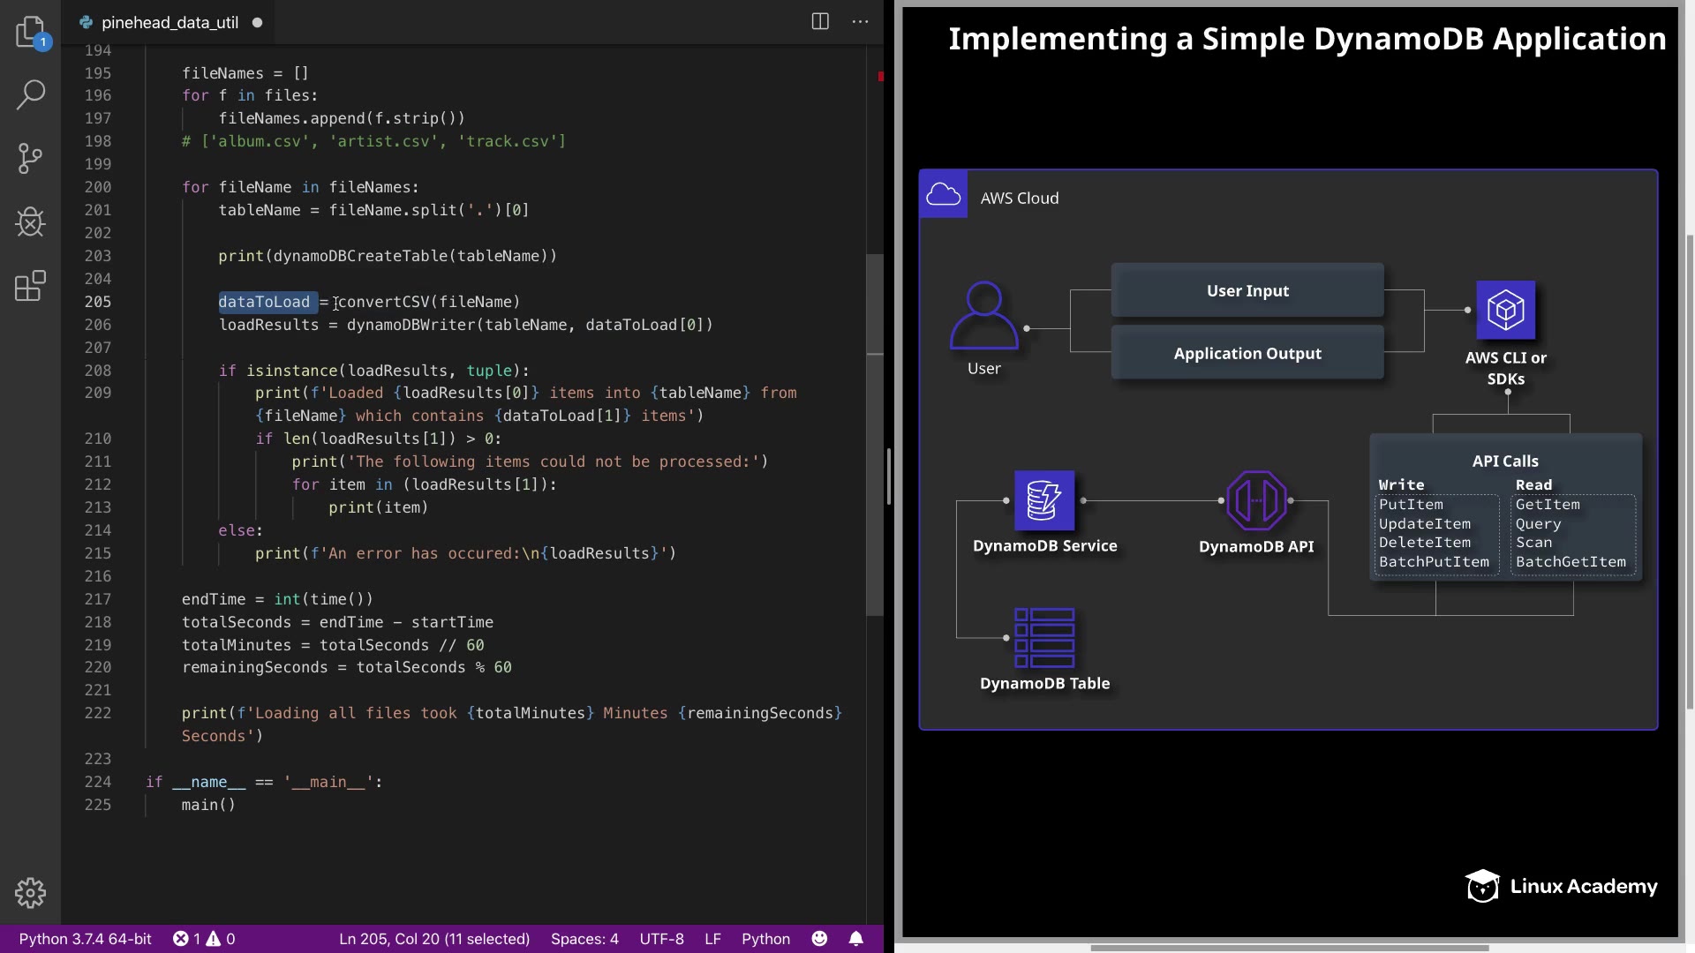This screenshot has height=953, width=1695.
Task: Click the editor vertical scrollbar thumb
Action: pyautogui.click(x=874, y=434)
